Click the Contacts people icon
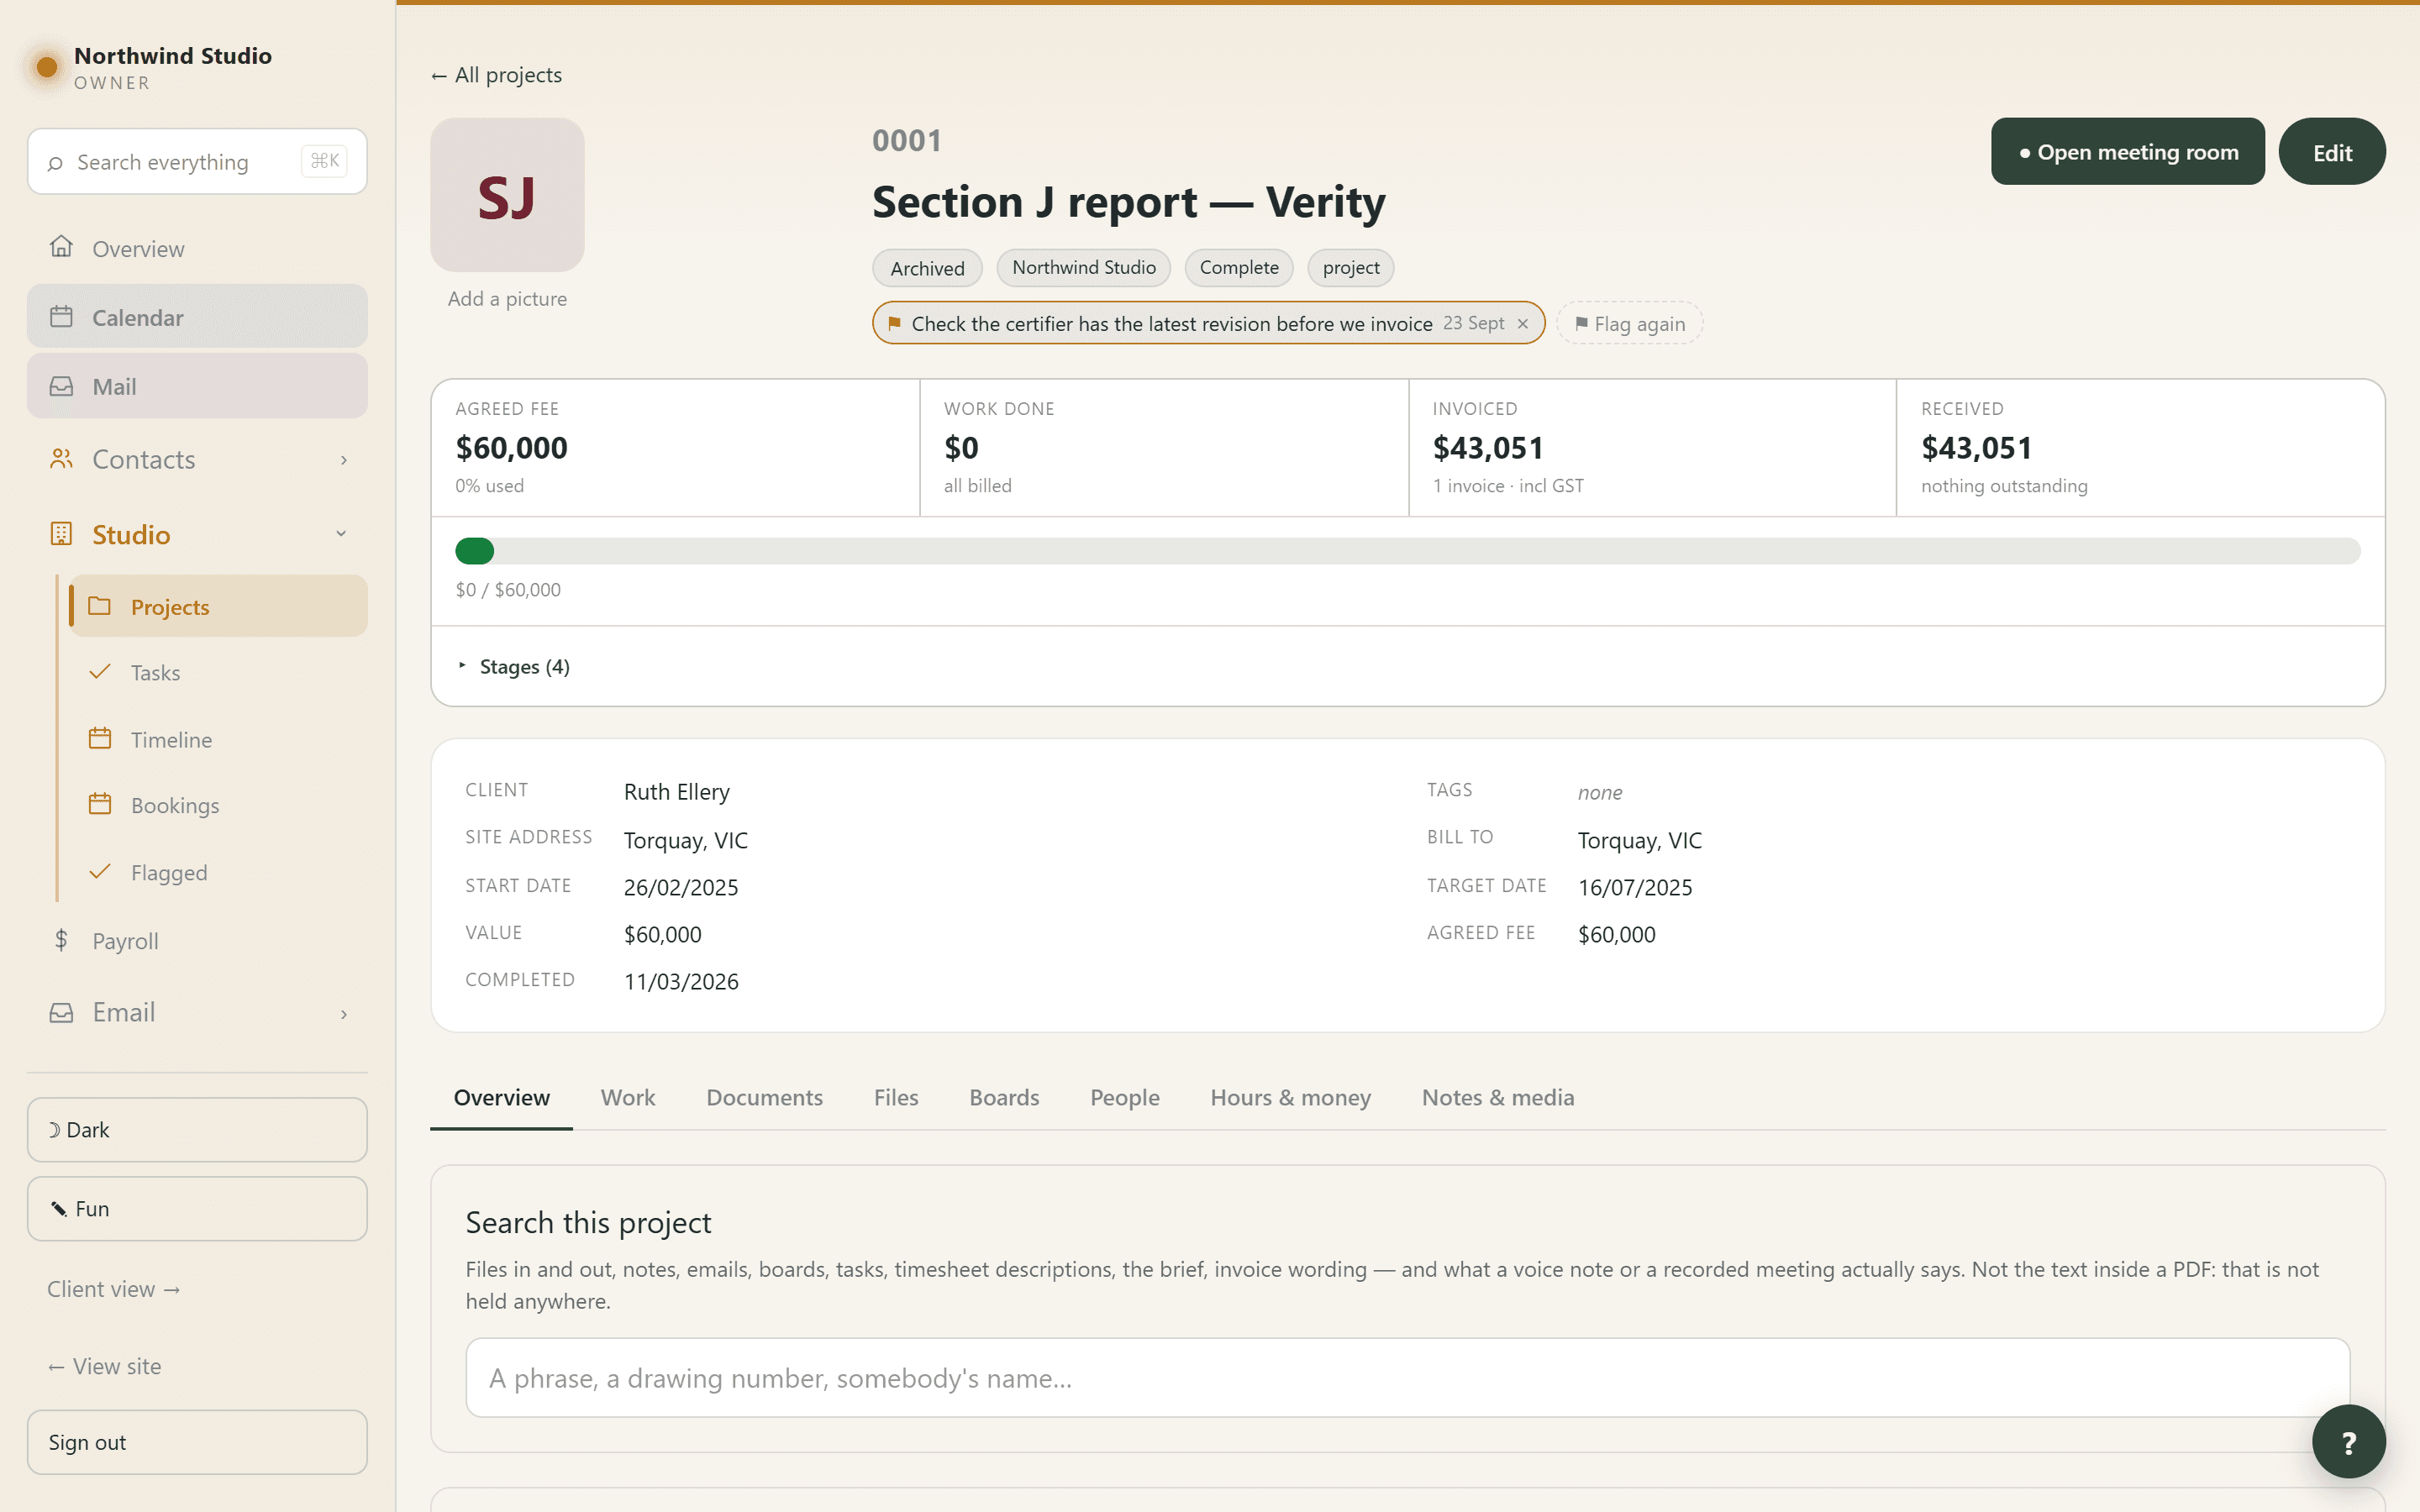This screenshot has height=1512, width=2420. (61, 459)
